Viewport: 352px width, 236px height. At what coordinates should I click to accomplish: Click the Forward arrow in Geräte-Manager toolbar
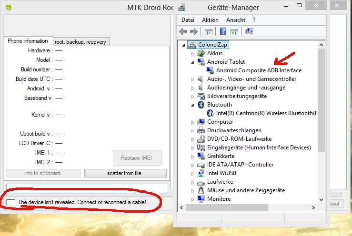194,31
